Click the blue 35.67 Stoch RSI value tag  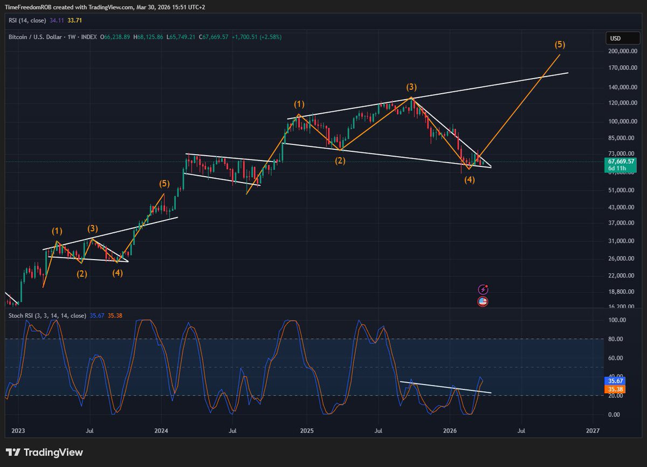pyautogui.click(x=616, y=380)
